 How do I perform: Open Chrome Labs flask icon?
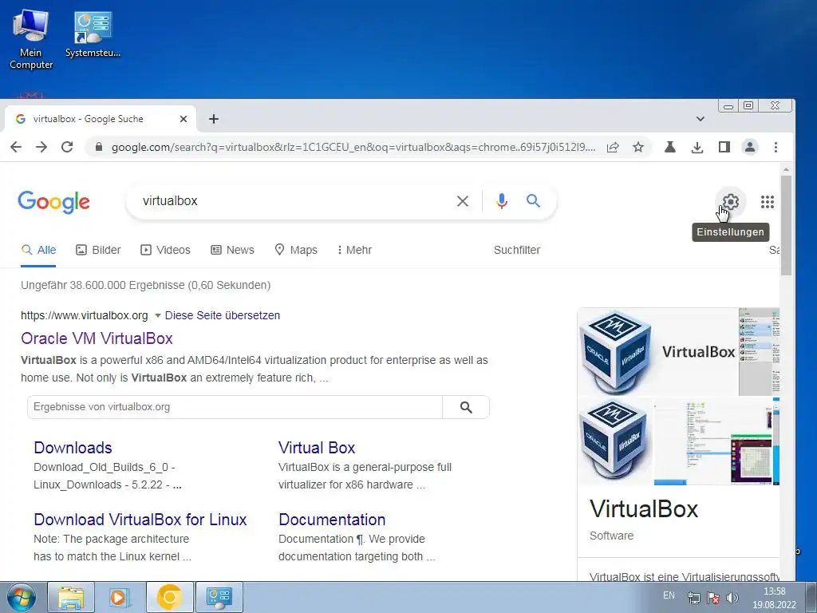pyautogui.click(x=670, y=147)
